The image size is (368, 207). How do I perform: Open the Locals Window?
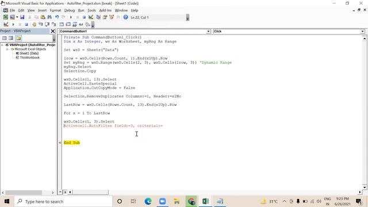click(x=62, y=24)
